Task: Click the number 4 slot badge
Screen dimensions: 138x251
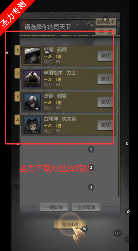Action: coord(17,120)
